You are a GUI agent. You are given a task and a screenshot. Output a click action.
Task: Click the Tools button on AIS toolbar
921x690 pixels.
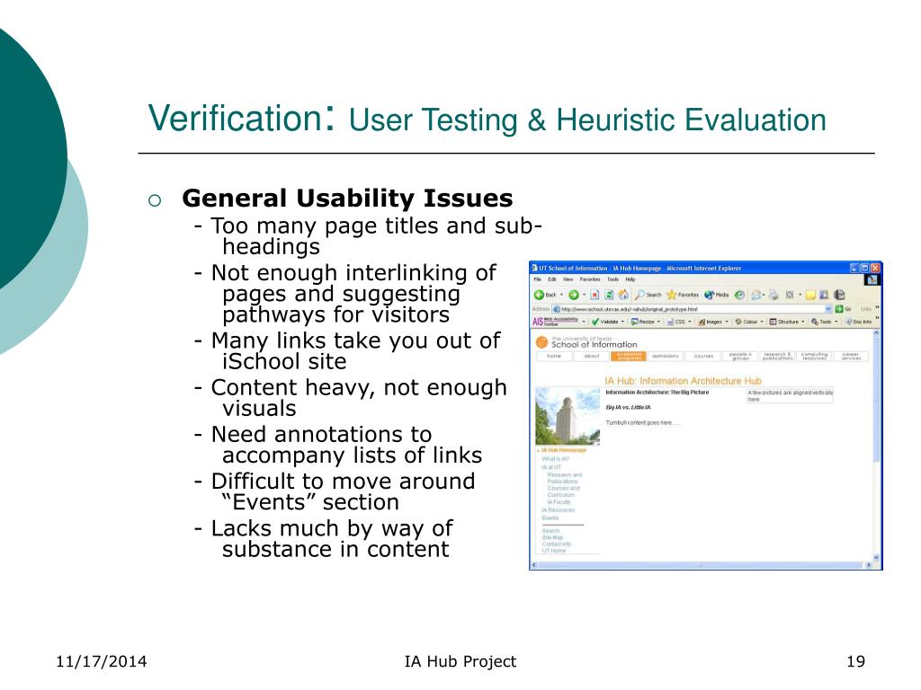tap(821, 322)
